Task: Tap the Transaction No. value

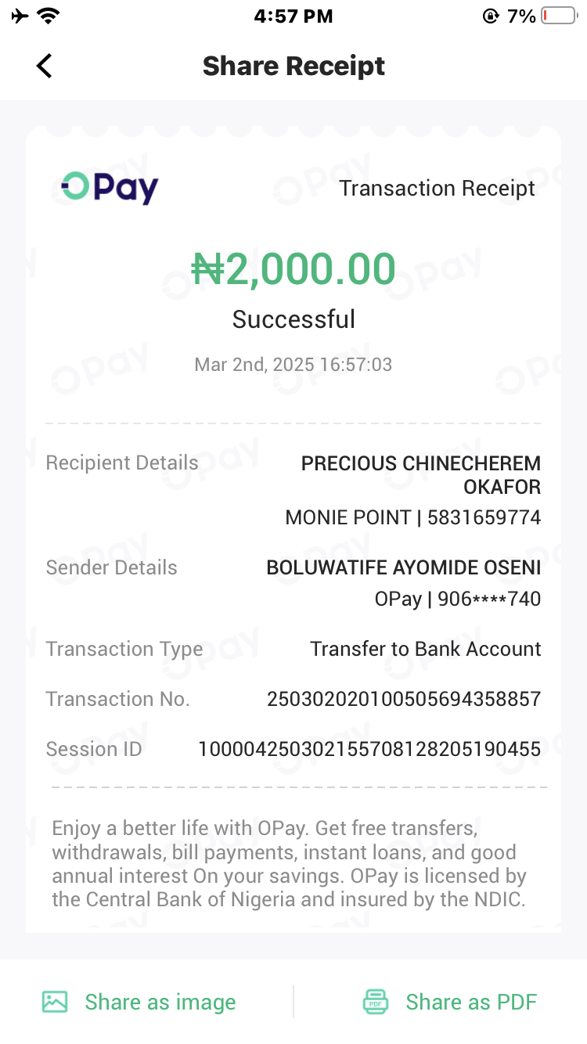Action: point(404,699)
